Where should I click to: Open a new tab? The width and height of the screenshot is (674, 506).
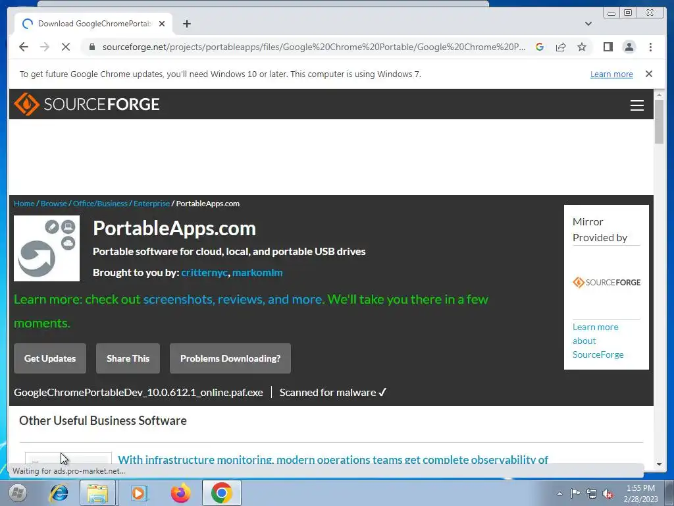point(186,24)
